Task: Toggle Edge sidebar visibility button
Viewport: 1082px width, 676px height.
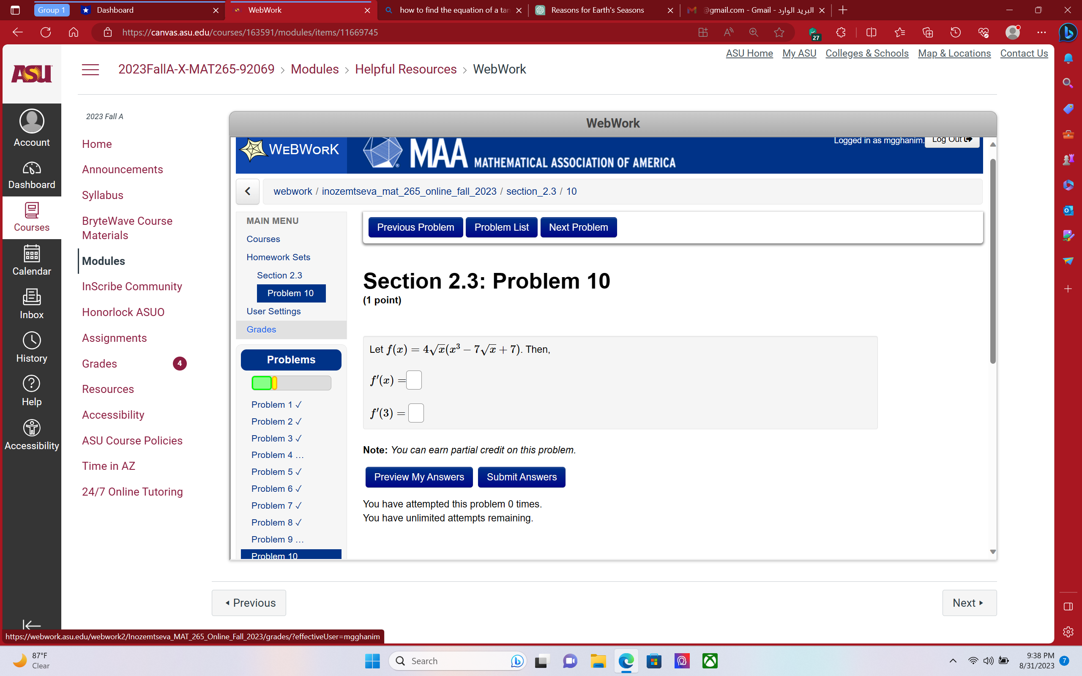Action: tap(1068, 607)
